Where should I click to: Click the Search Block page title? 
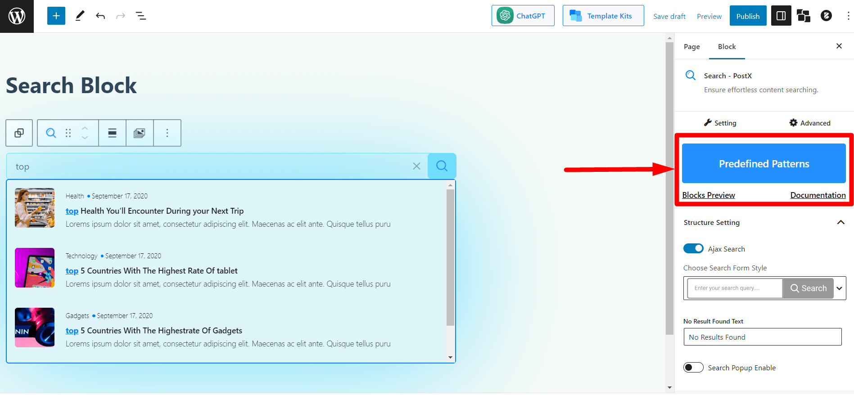coord(71,85)
